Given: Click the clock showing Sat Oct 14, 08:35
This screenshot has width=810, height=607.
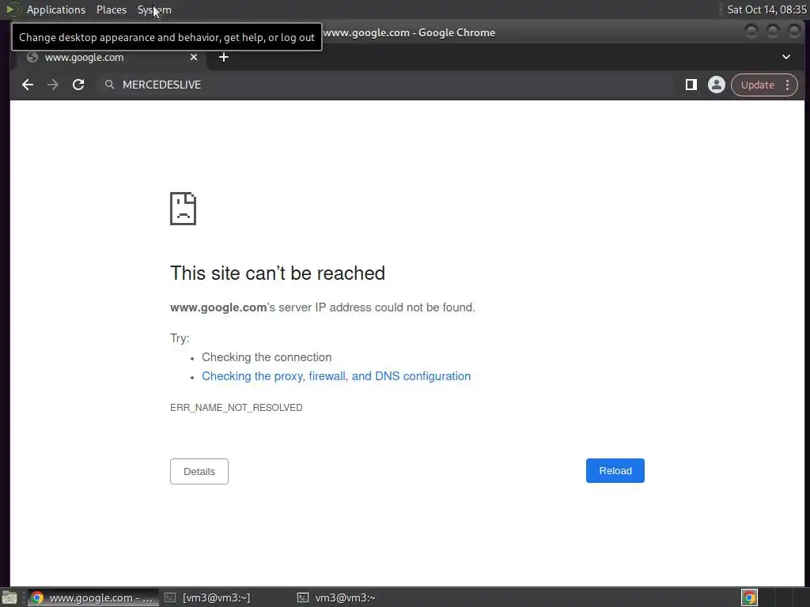Looking at the screenshot, I should tap(766, 9).
